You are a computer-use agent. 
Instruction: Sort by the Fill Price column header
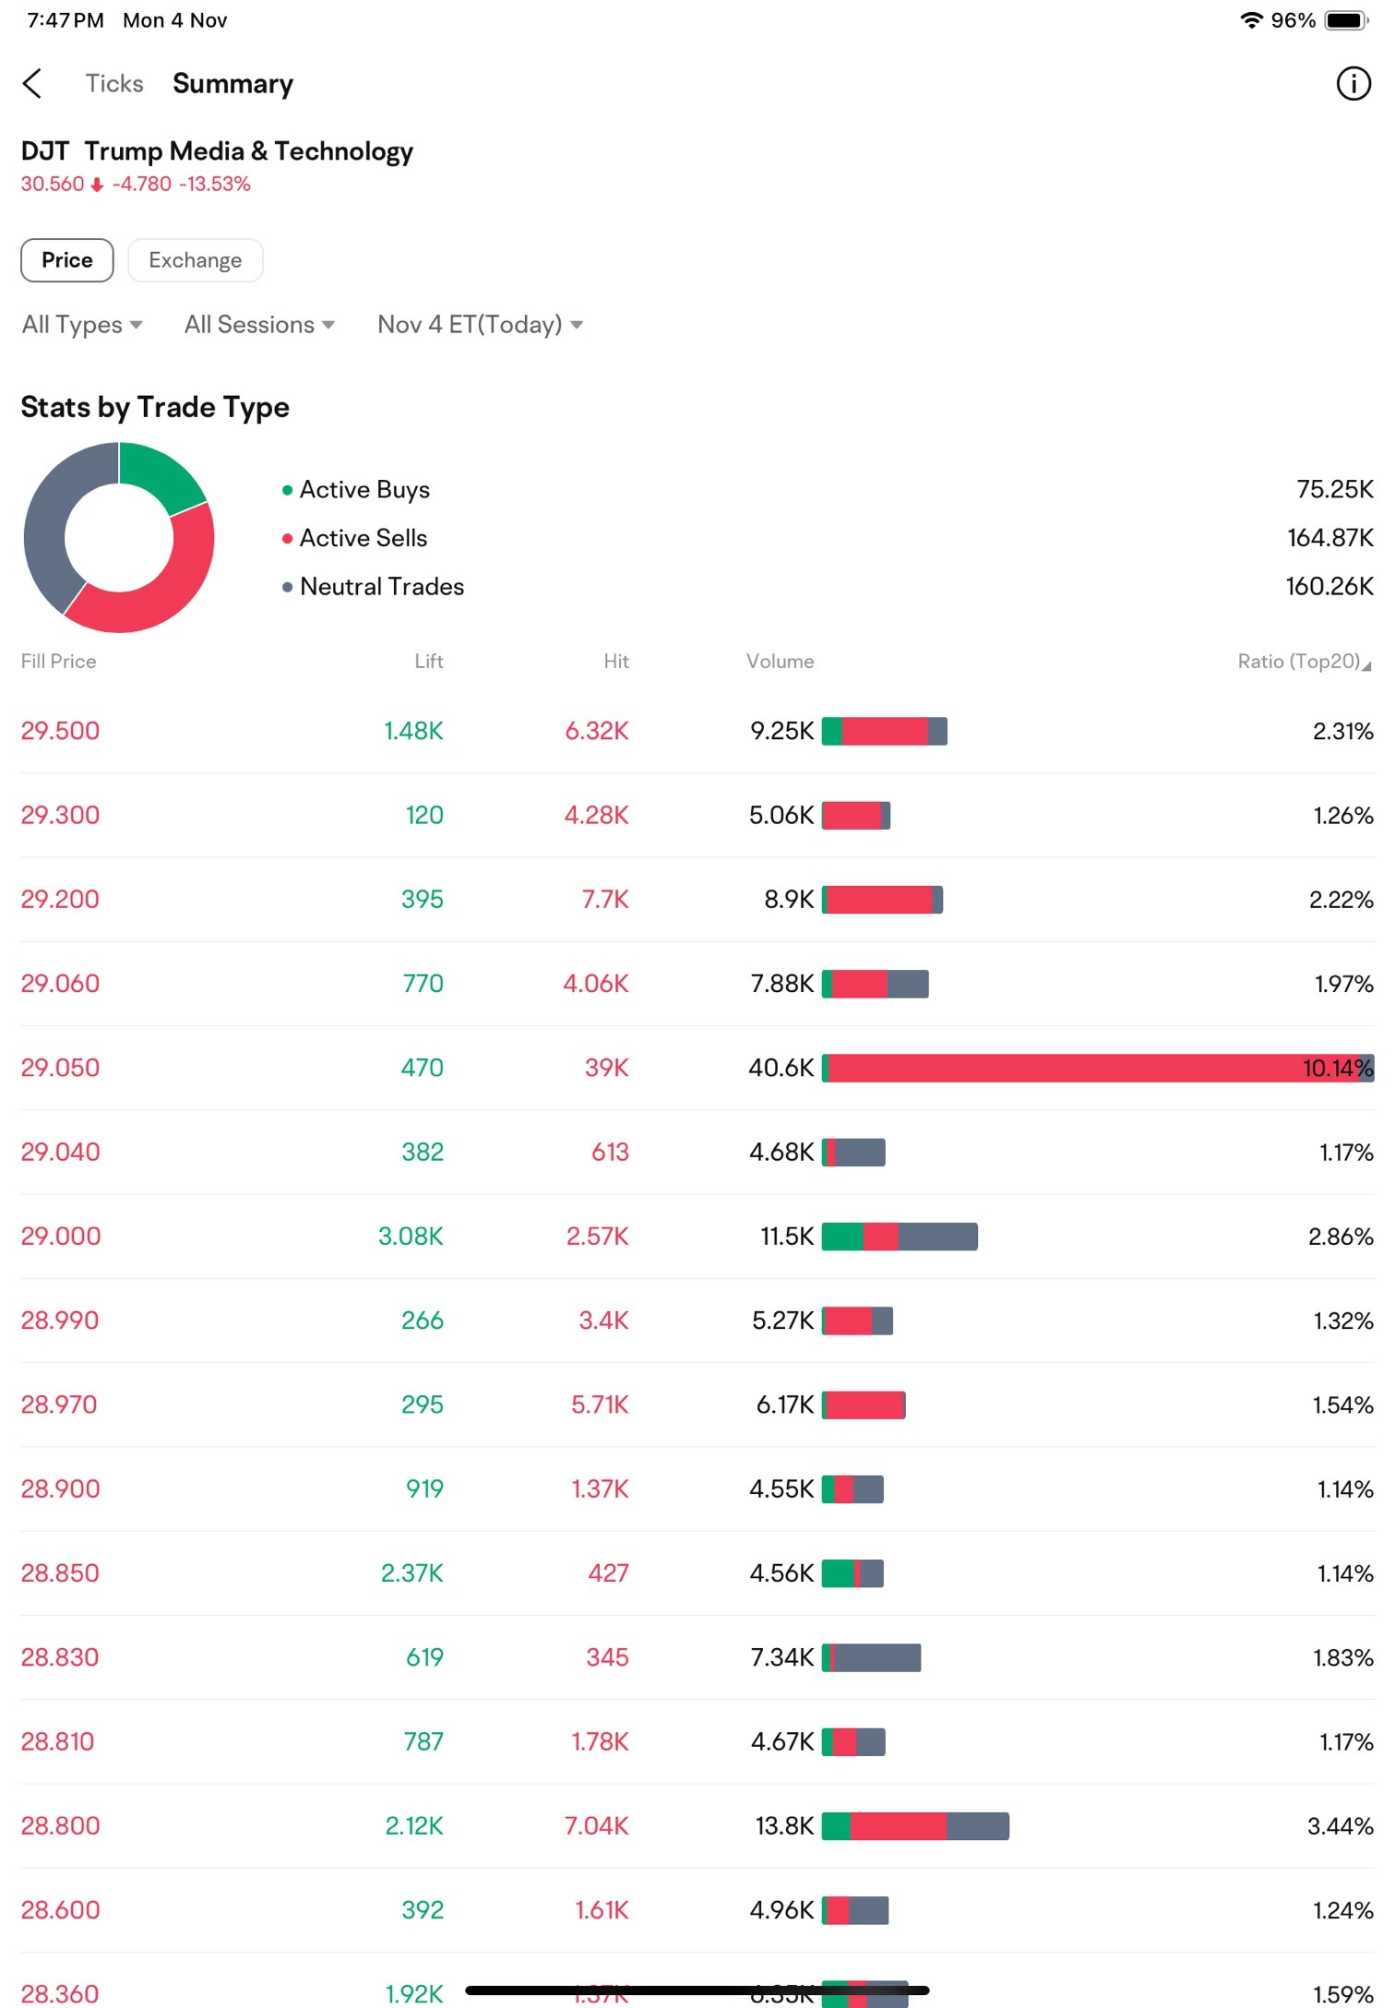(x=58, y=662)
